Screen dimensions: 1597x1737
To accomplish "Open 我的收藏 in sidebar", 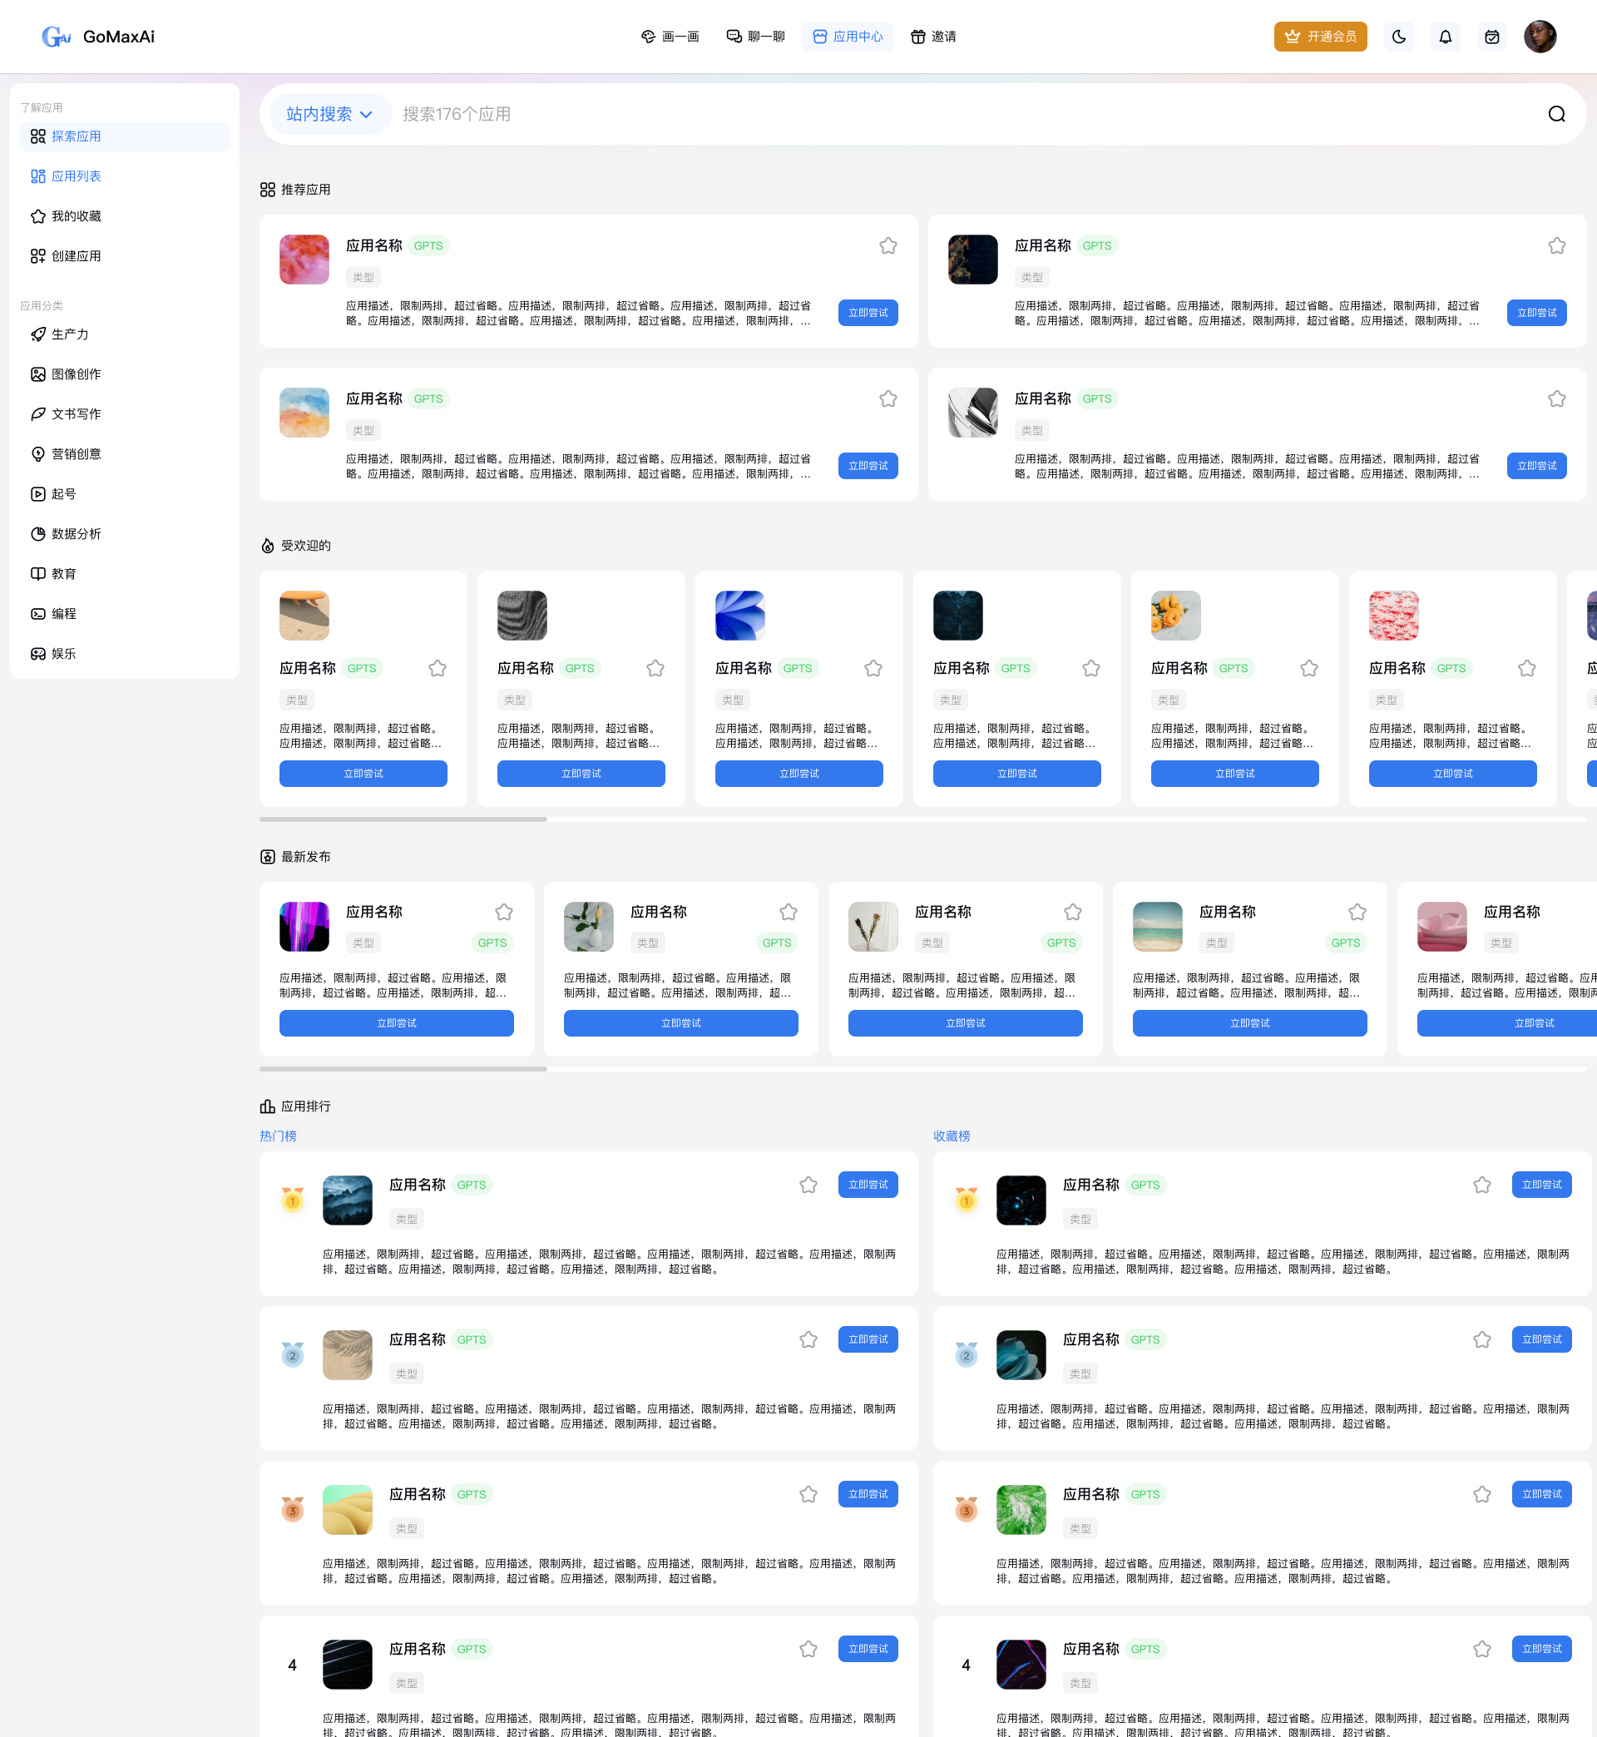I will point(76,216).
